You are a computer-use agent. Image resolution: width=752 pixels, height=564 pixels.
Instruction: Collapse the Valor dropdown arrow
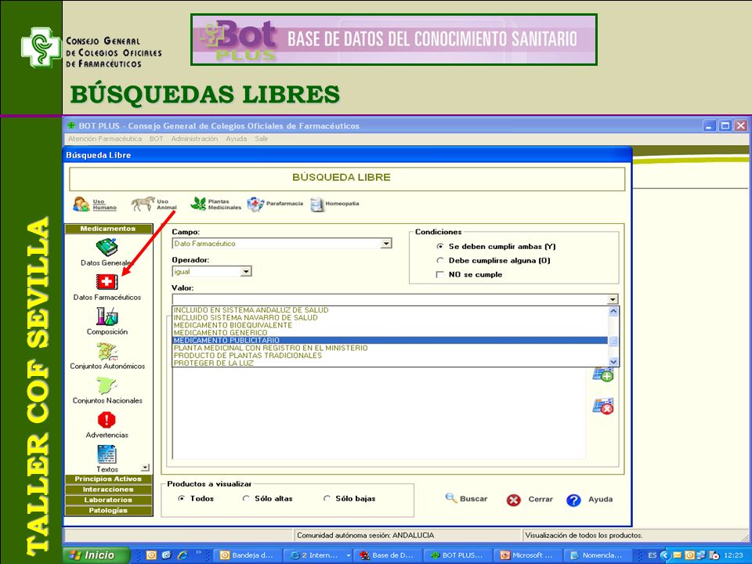click(x=613, y=300)
